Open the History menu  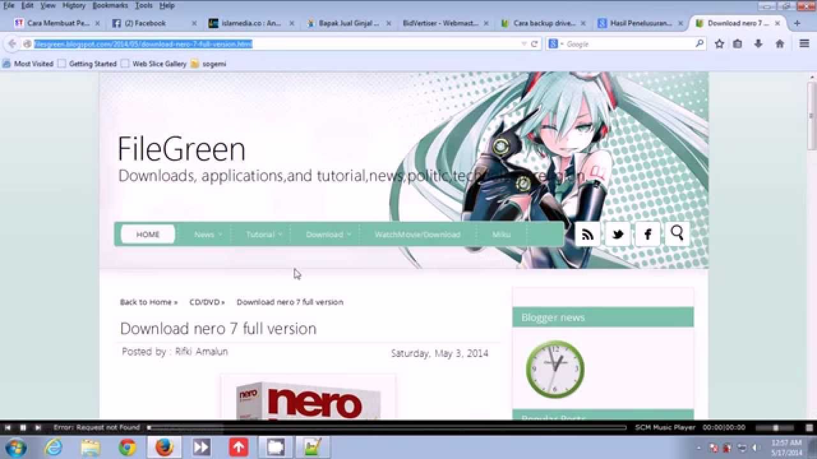74,5
